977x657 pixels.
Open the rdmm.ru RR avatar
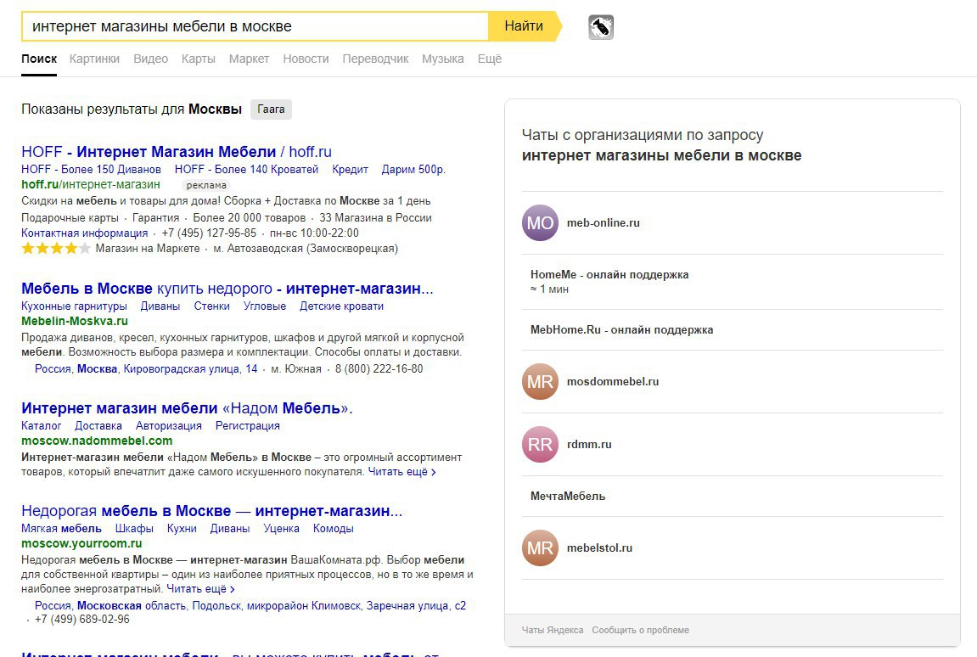coord(540,445)
